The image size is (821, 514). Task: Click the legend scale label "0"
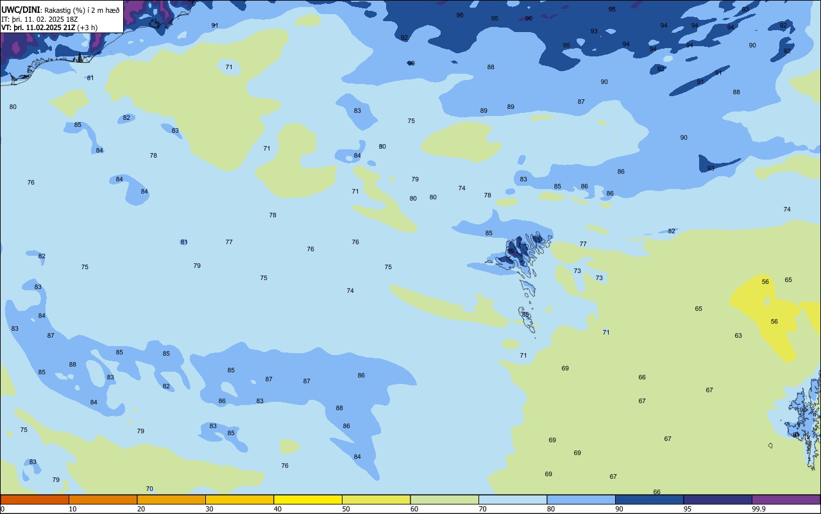tap(3, 509)
